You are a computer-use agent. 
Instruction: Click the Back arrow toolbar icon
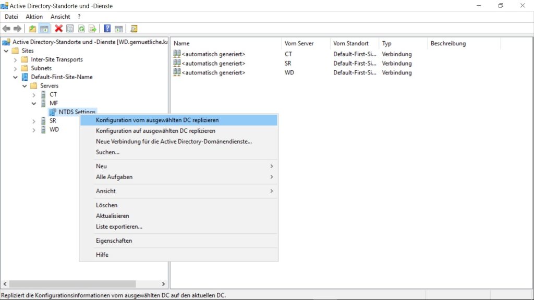click(x=6, y=29)
